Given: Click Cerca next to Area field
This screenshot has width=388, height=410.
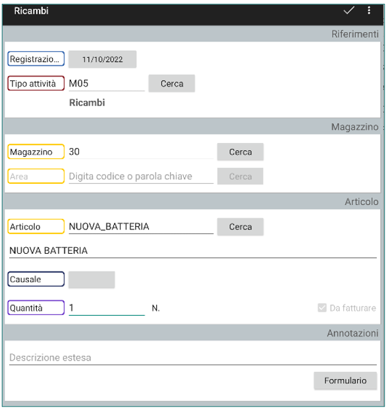Looking at the screenshot, I should click(x=240, y=176).
